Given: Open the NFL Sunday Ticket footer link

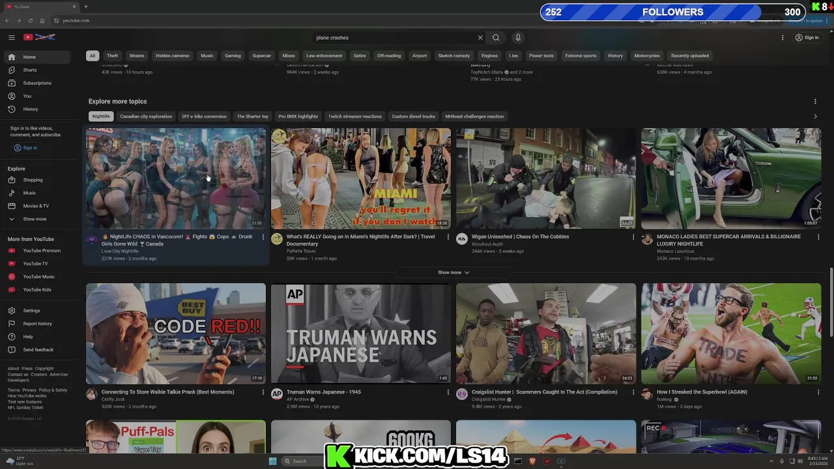Looking at the screenshot, I should coord(25,408).
